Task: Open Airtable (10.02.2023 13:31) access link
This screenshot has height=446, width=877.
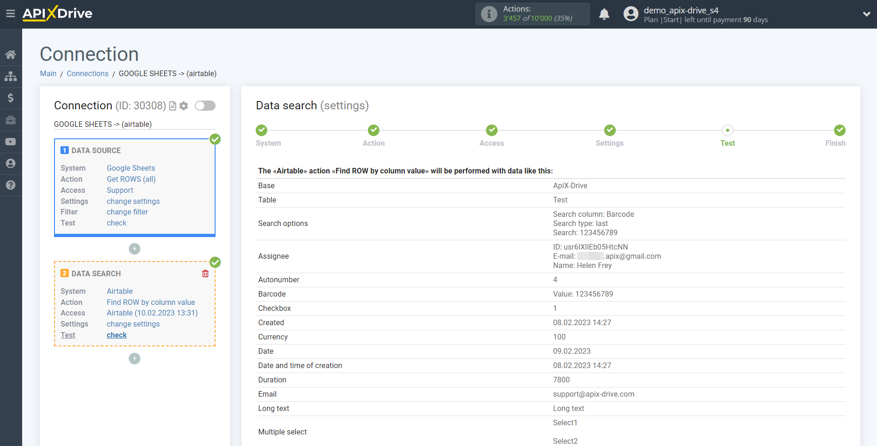Action: (x=152, y=313)
